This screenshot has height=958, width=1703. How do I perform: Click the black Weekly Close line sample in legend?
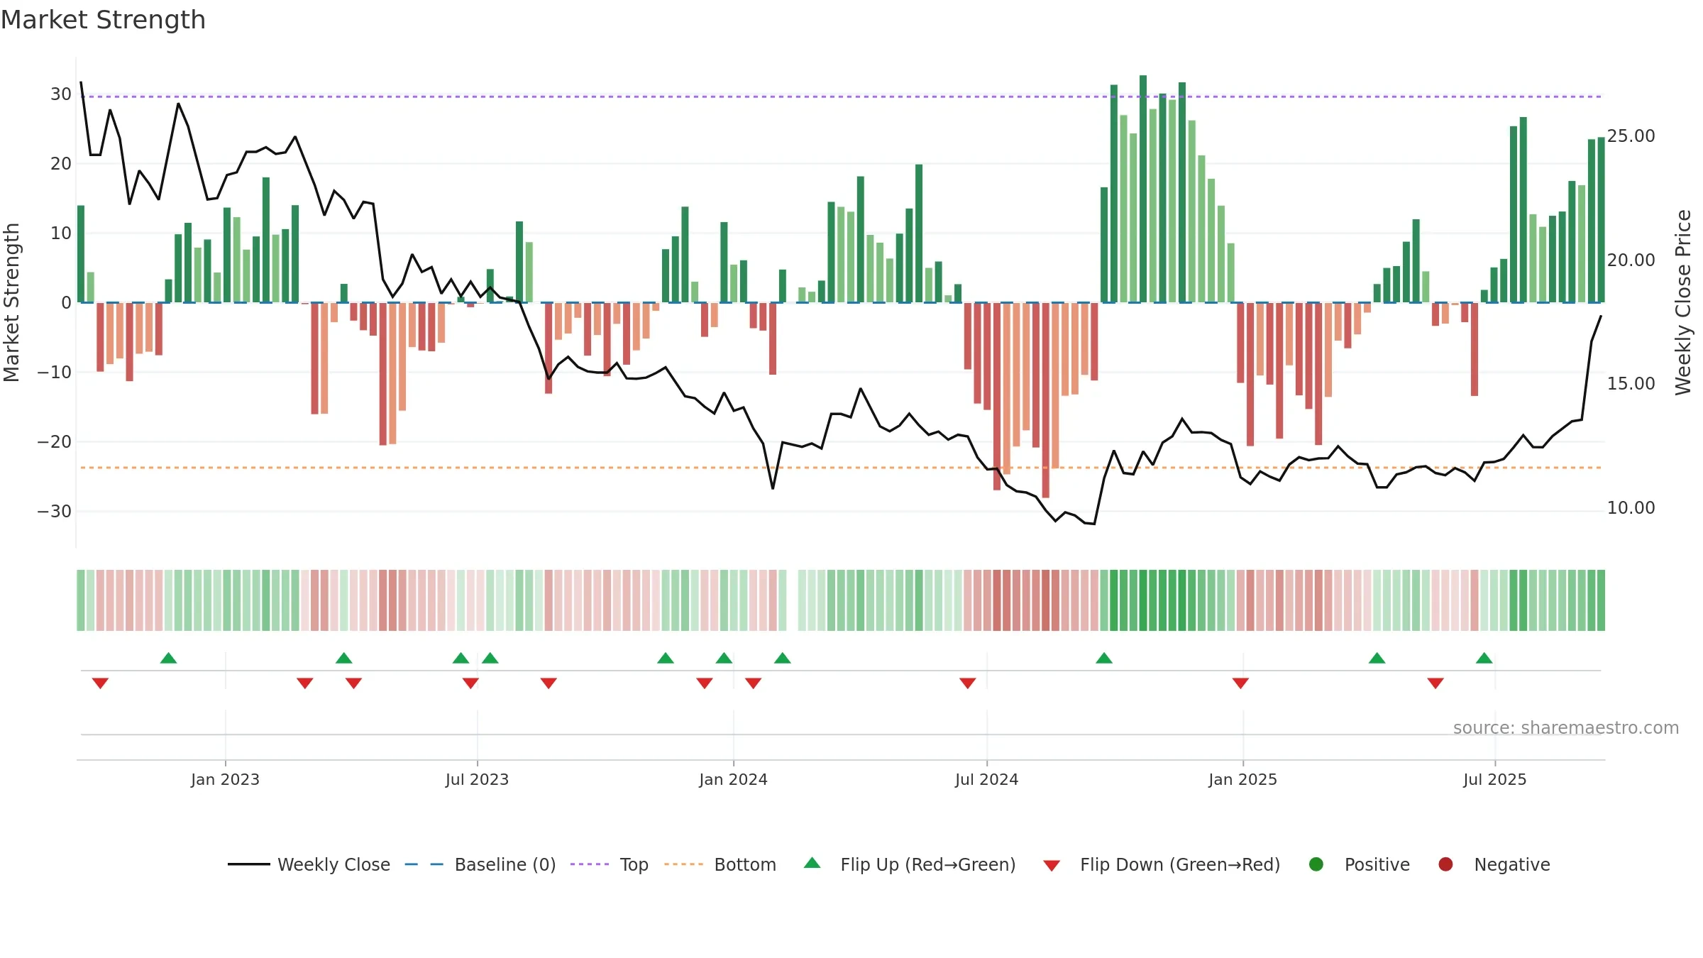pos(249,864)
